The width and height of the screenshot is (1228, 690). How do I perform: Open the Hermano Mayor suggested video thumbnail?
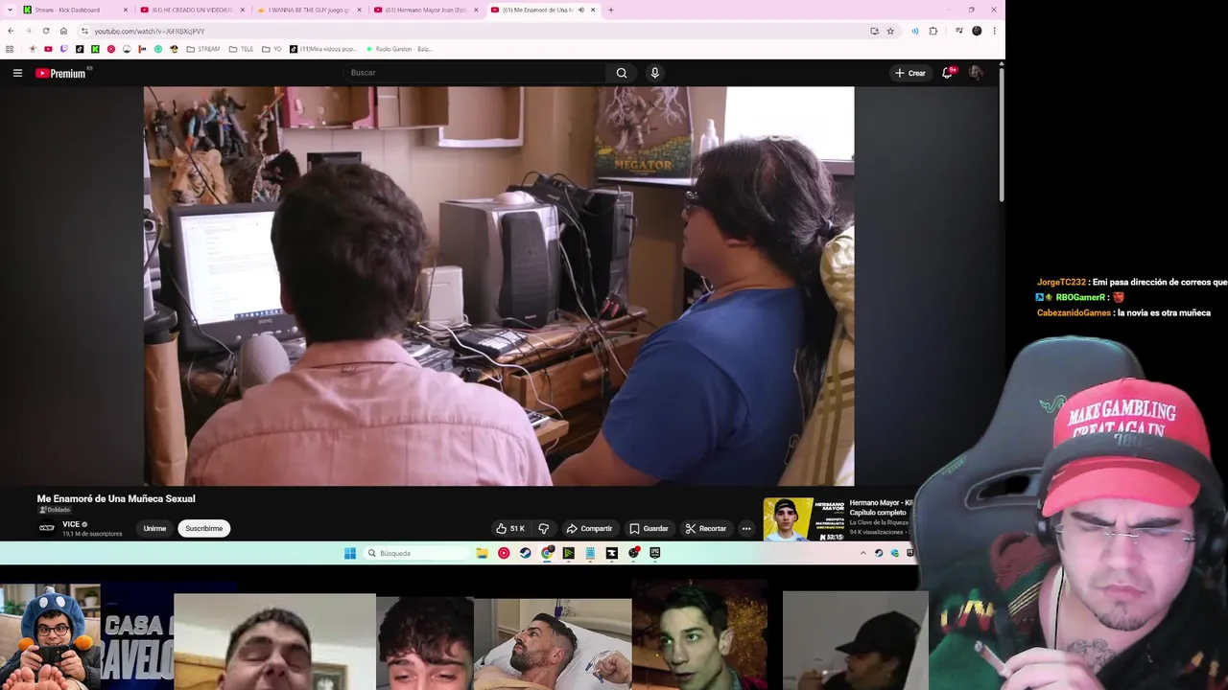[804, 519]
